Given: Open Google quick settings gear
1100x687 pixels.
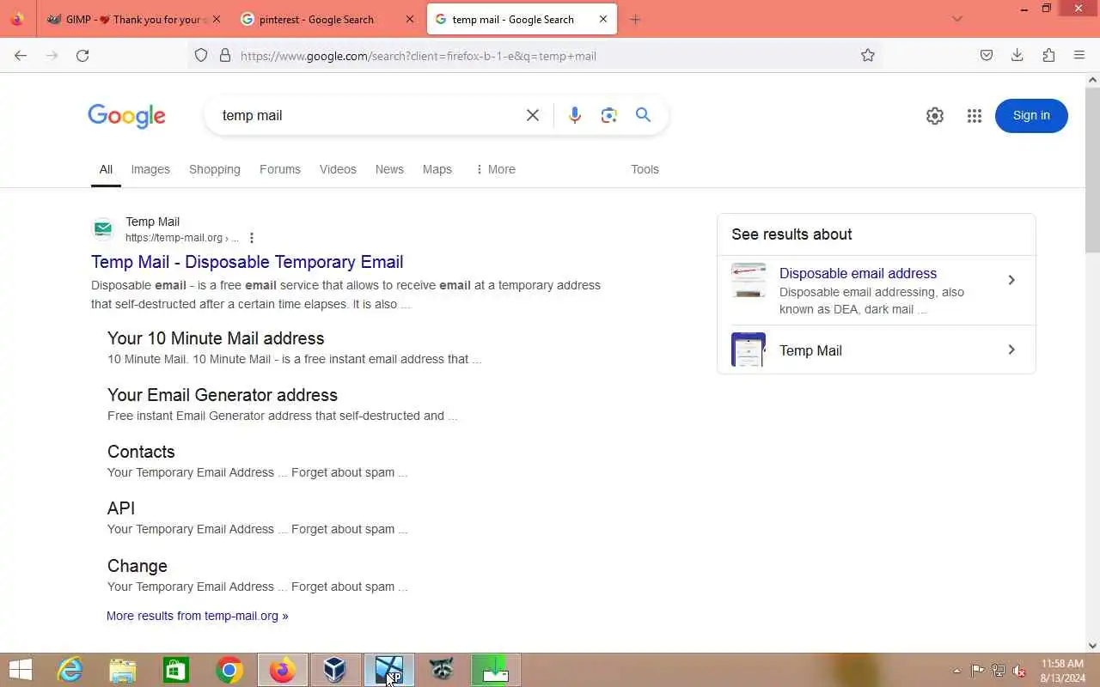Looking at the screenshot, I should pyautogui.click(x=935, y=116).
